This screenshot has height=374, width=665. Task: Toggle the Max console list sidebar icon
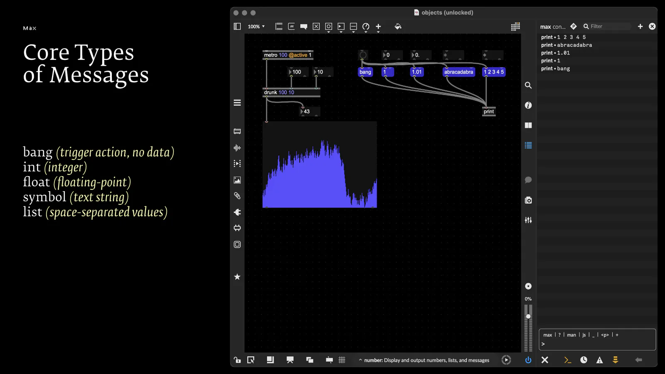(x=528, y=145)
